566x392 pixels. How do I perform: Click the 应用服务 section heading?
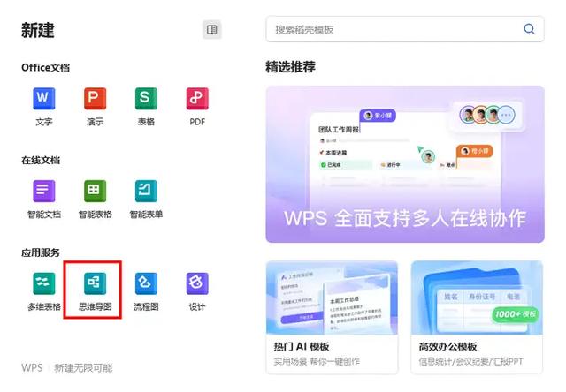41,253
